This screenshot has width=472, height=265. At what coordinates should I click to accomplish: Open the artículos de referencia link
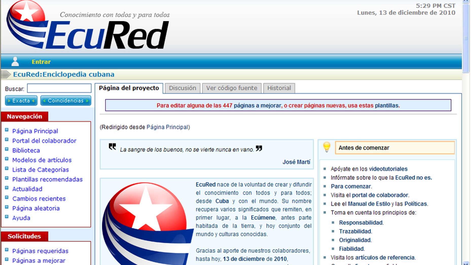click(x=385, y=257)
